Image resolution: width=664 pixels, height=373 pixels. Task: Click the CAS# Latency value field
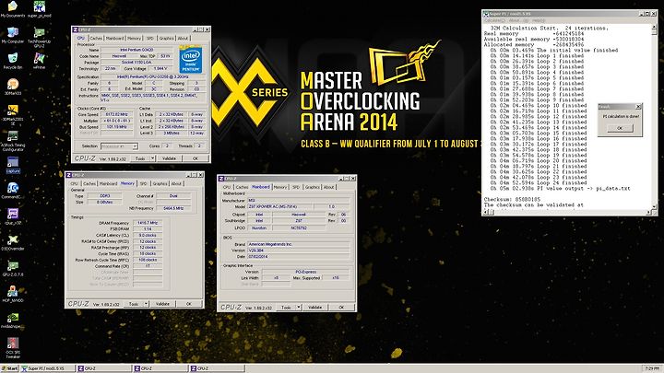click(x=148, y=235)
